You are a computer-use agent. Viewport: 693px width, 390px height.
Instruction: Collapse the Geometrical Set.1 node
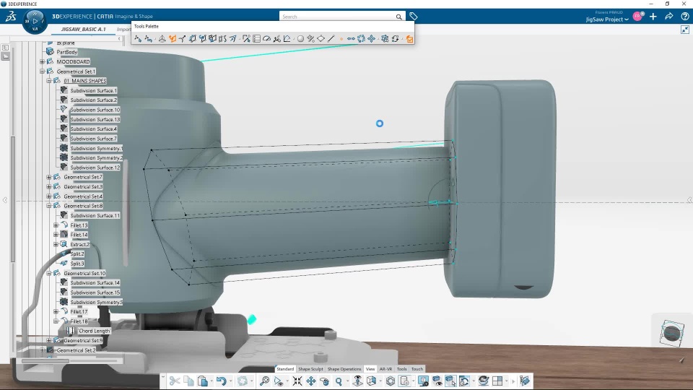tap(43, 71)
